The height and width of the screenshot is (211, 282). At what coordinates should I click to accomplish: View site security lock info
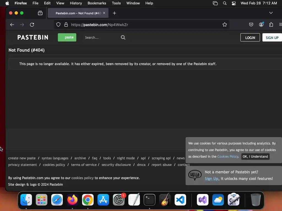point(66,24)
